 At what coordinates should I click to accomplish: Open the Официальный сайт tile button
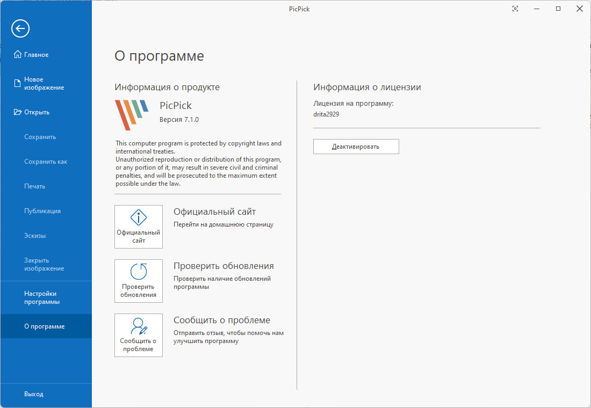[x=138, y=227]
